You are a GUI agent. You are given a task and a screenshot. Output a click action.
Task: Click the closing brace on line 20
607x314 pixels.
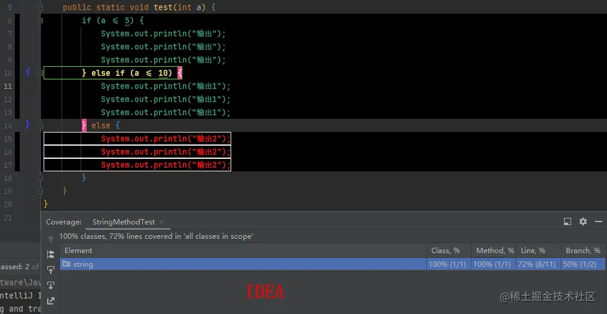pyautogui.click(x=45, y=204)
